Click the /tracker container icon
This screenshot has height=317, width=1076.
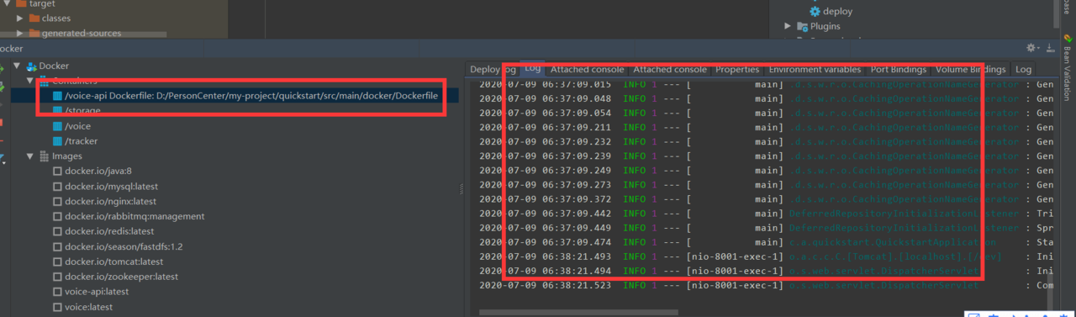pyautogui.click(x=57, y=141)
